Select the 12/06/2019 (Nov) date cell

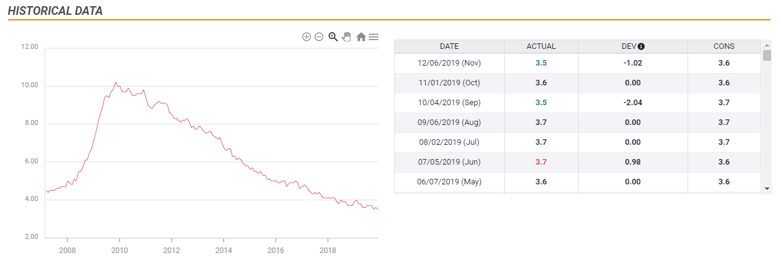449,63
